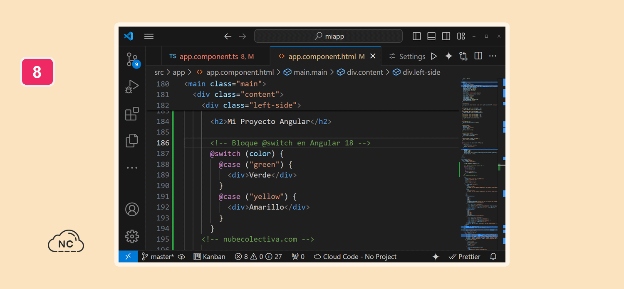Open Problems showing 8 errors 27 infos
Screen dimensions: 624x289
pos(258,257)
